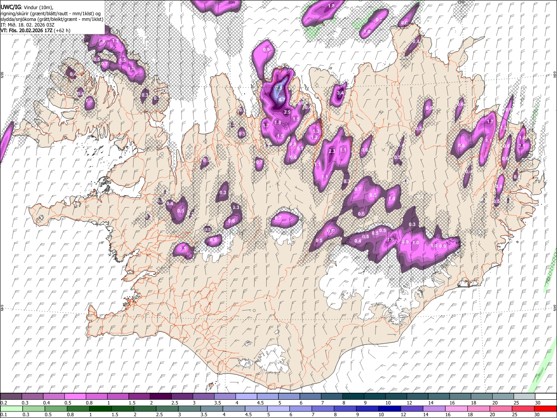Pick rain scale swatch between 25 and 30
Image resolution: width=557 pixels, height=418 pixels.
click(522, 409)
